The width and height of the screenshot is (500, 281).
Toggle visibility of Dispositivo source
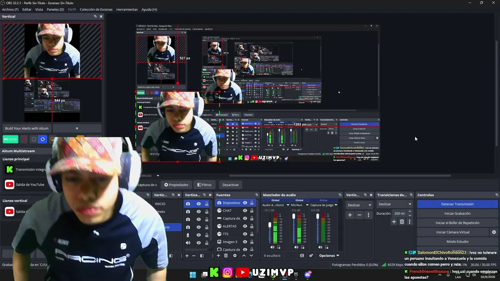[245, 203]
